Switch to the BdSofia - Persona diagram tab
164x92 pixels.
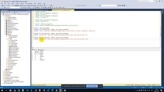click(x=40, y=10)
